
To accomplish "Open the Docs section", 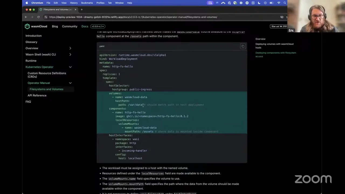I will point(85,26).
